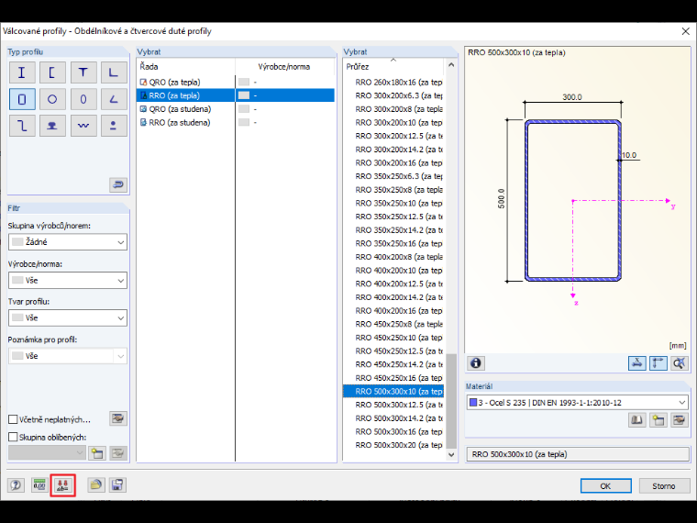The image size is (697, 523).
Task: Open 'Skupina výrobců/norem' dropdown showing Žádné
Action: pos(68,242)
